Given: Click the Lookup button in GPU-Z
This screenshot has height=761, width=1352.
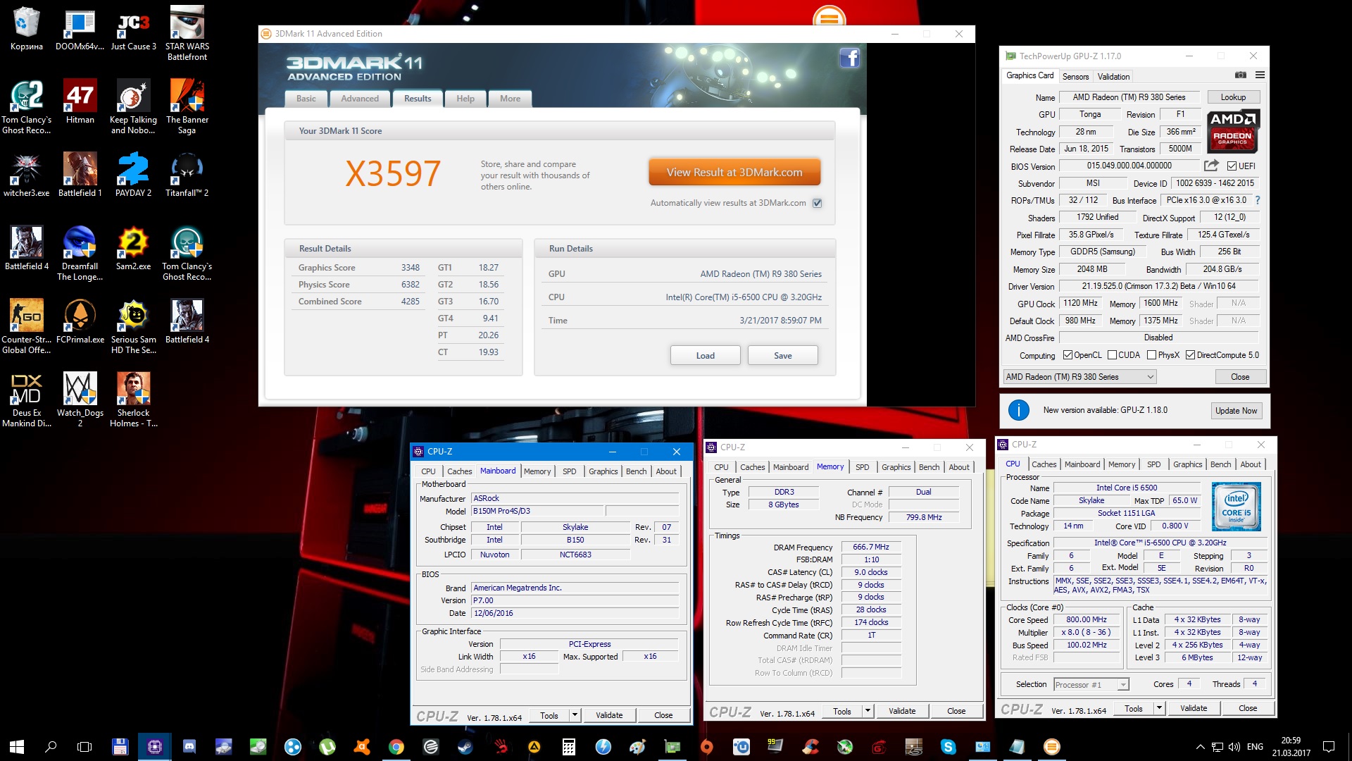Looking at the screenshot, I should pyautogui.click(x=1233, y=97).
